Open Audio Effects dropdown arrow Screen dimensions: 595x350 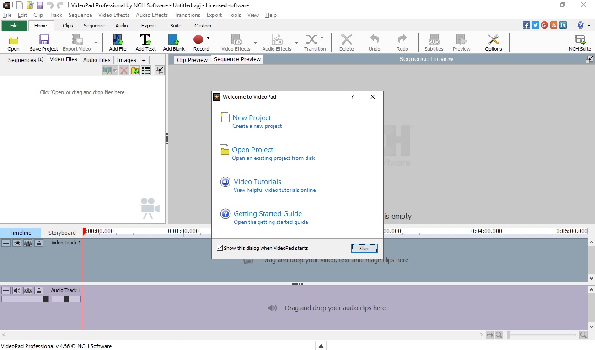click(x=296, y=43)
